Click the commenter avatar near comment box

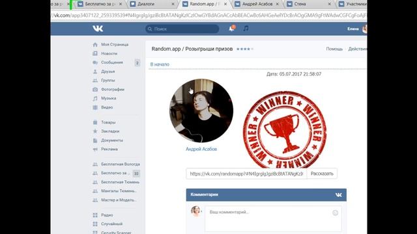coord(195,211)
